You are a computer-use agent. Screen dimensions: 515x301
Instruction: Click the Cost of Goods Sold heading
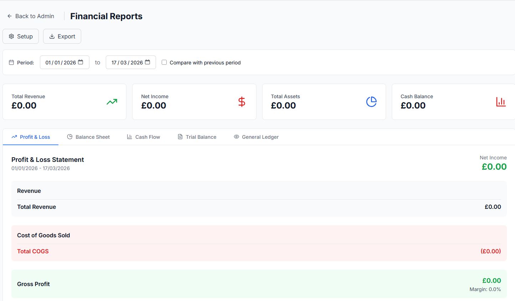43,235
